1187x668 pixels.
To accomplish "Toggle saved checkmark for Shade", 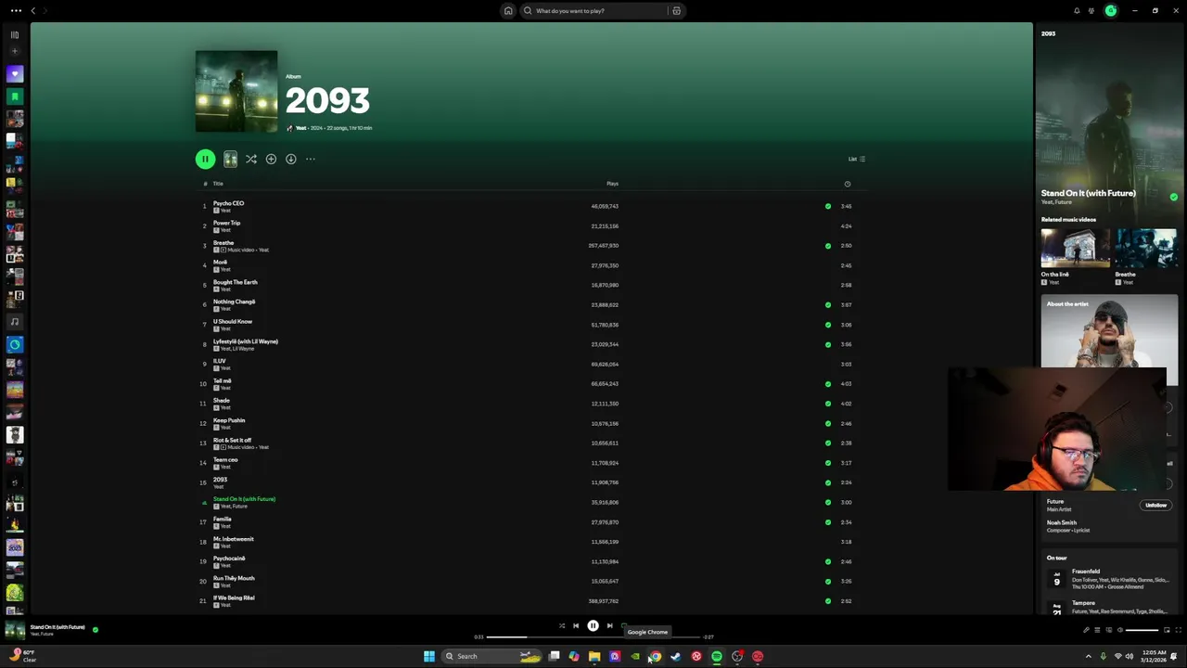I will tap(828, 404).
